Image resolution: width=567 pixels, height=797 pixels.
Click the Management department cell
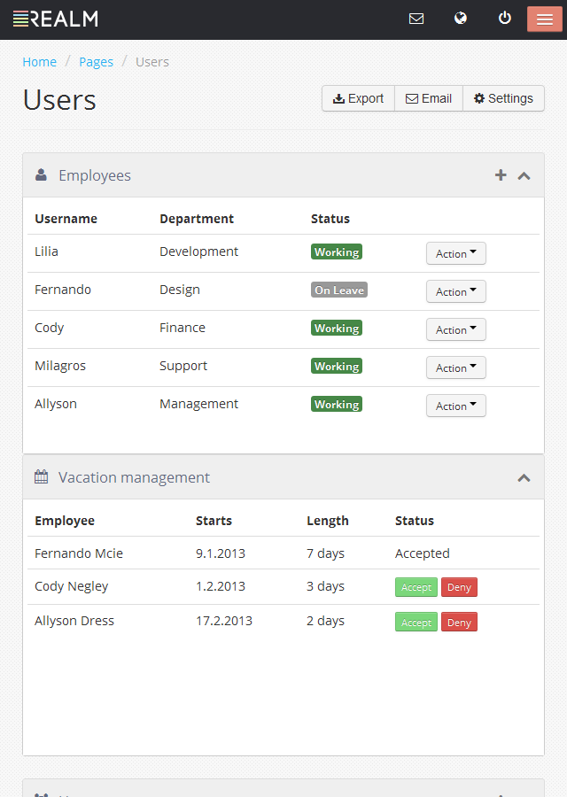198,404
